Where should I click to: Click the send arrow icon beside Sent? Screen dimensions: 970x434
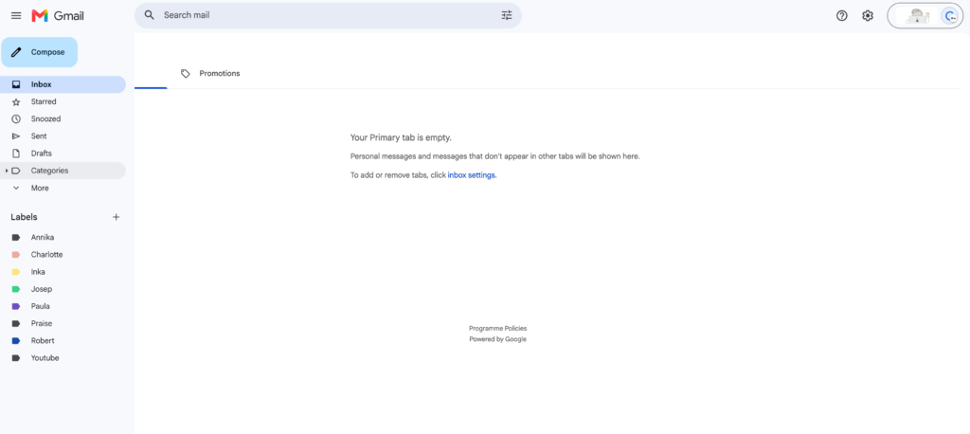16,136
